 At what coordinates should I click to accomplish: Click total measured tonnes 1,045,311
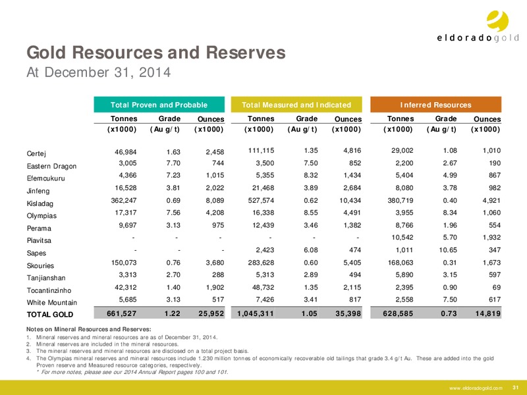pos(256,314)
